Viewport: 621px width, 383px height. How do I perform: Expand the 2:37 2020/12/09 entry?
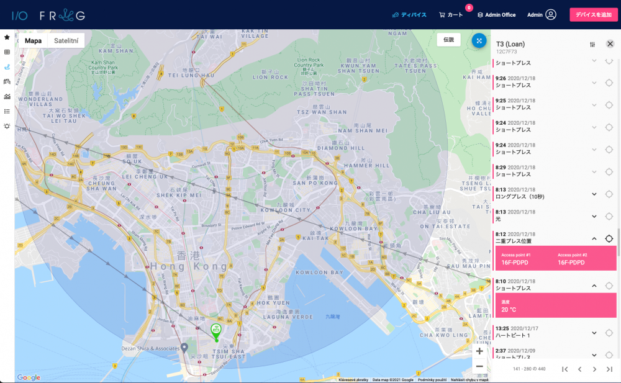click(594, 354)
